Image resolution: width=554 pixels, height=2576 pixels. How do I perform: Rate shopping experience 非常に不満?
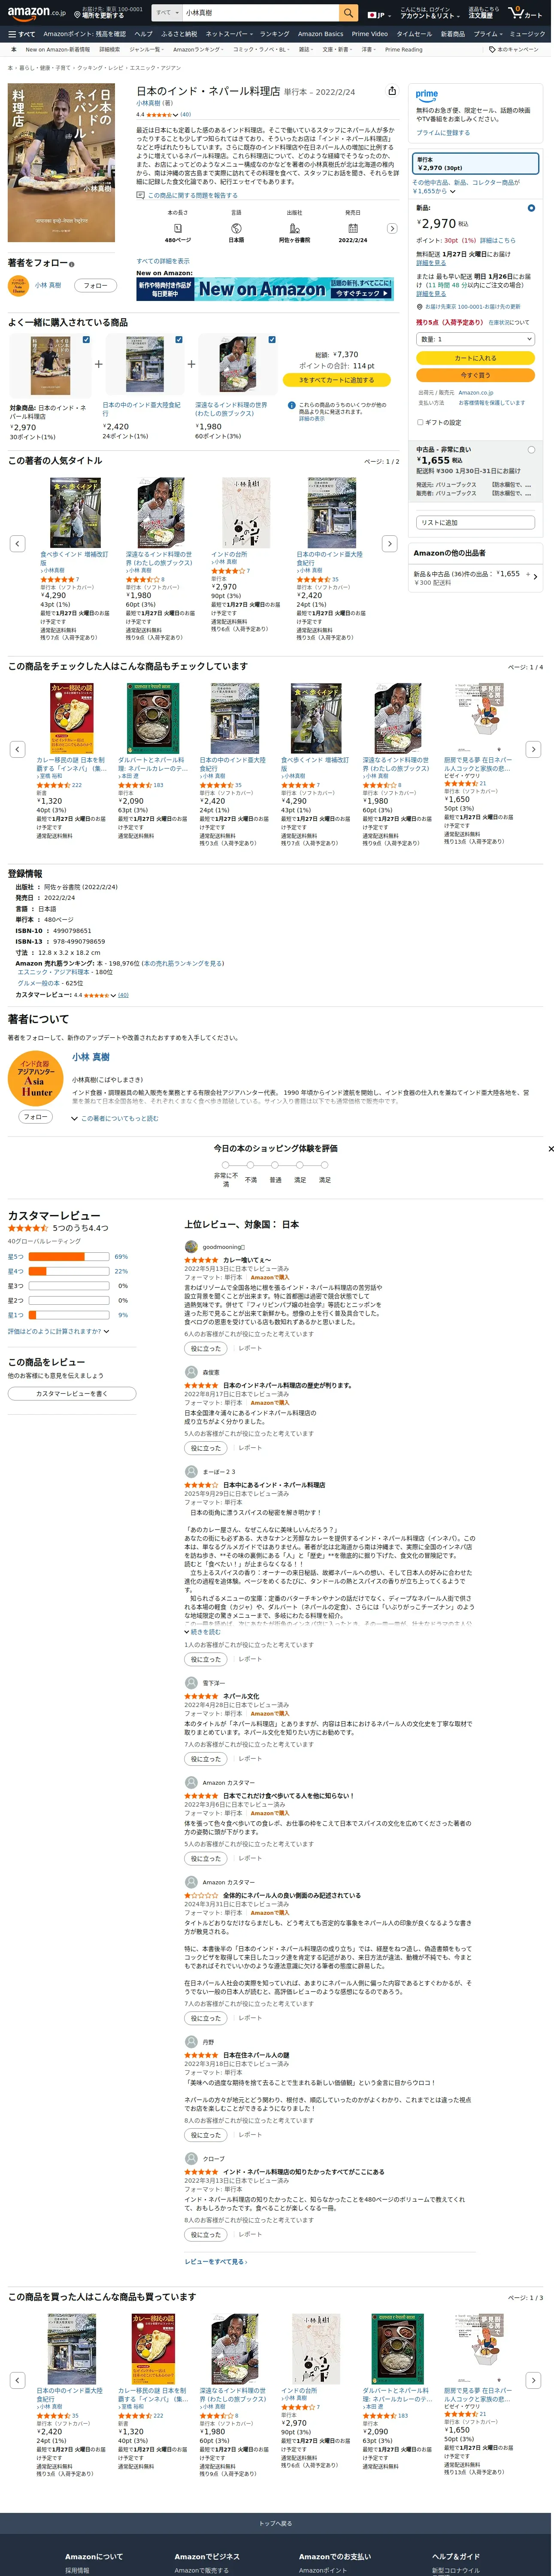click(226, 1165)
